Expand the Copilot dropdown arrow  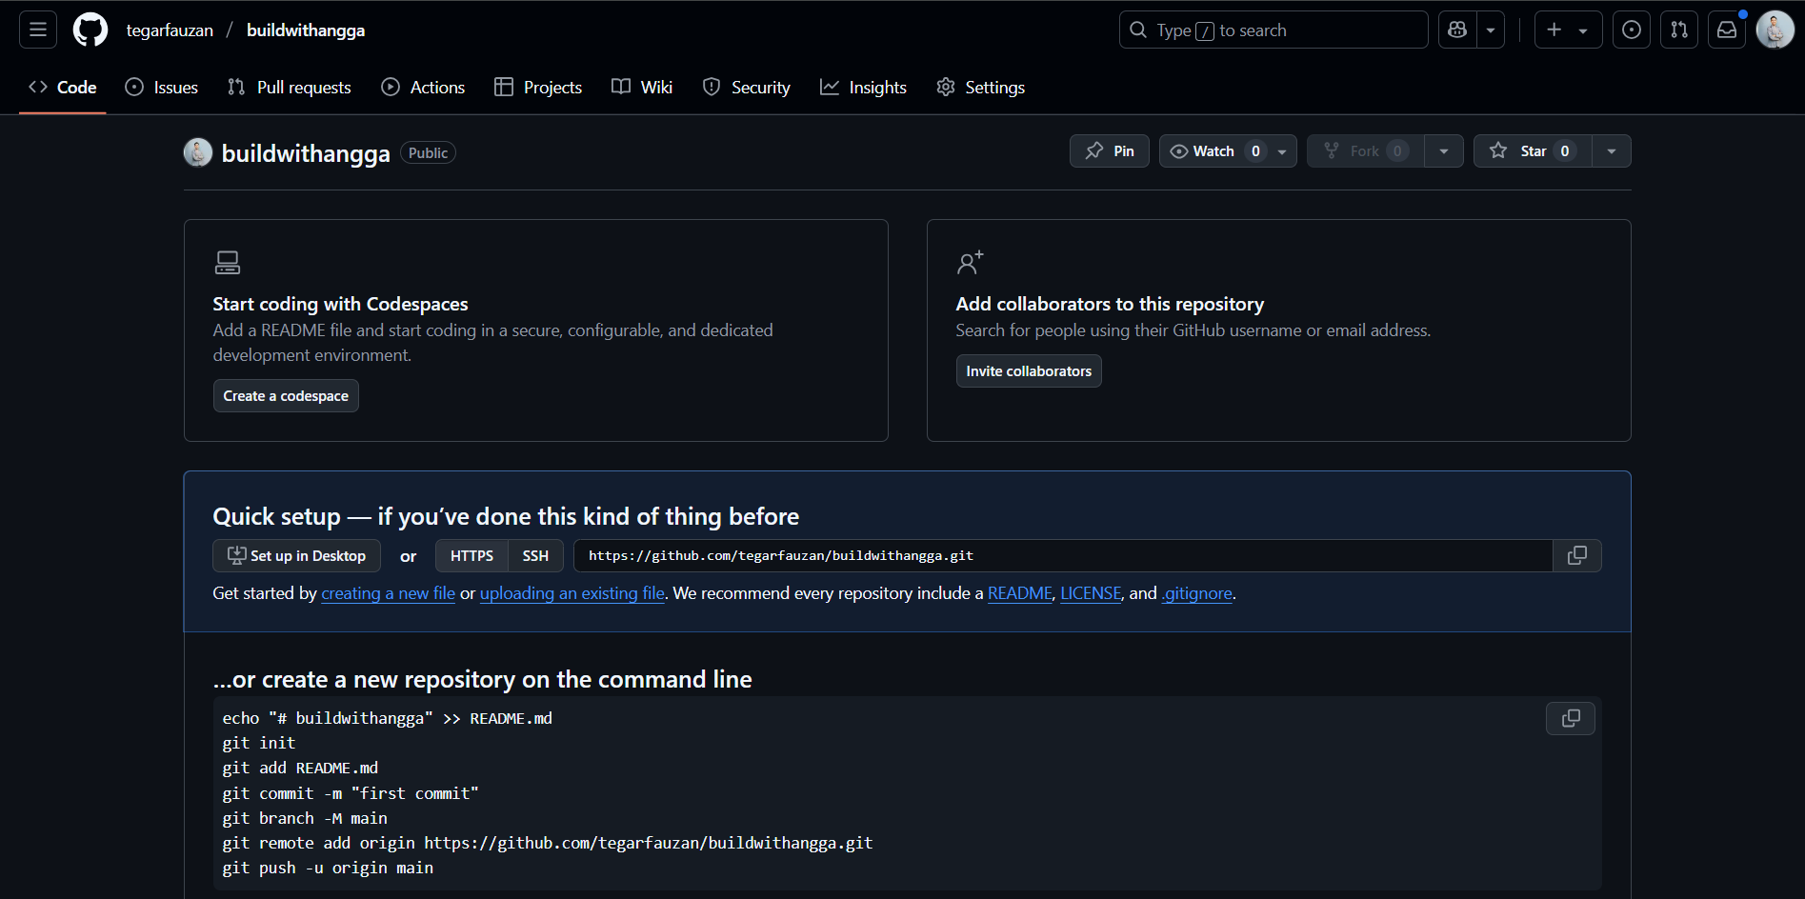pos(1491,30)
